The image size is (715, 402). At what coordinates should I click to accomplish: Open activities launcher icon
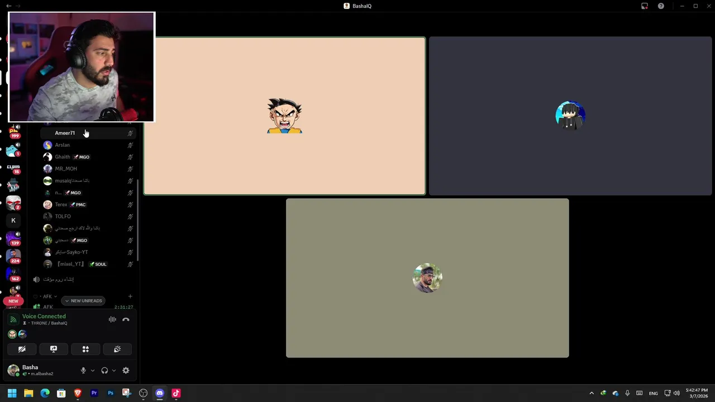85,349
